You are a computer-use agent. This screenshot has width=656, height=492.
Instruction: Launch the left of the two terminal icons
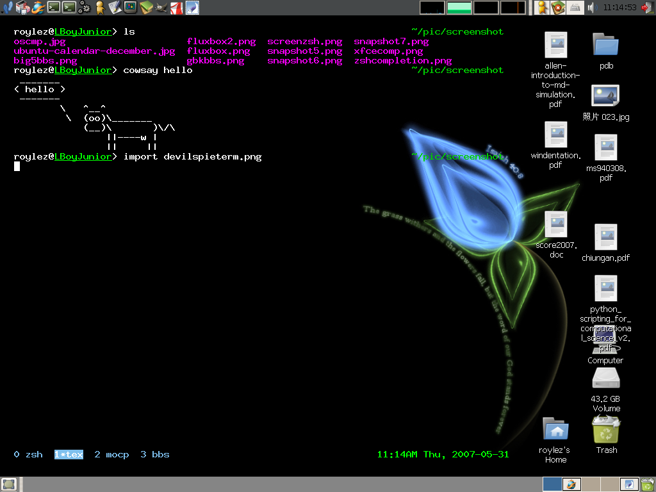pos(54,8)
